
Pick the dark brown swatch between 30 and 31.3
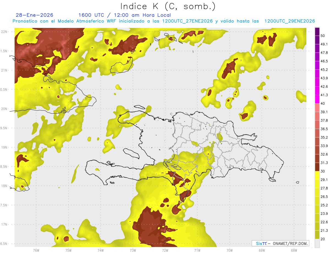click(x=317, y=167)
